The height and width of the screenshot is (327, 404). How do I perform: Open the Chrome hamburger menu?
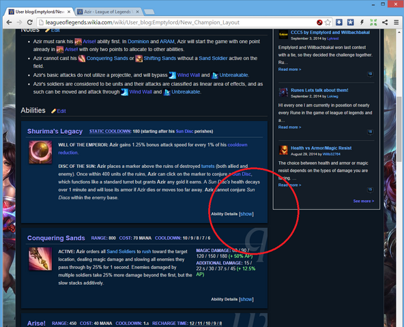pos(396,23)
